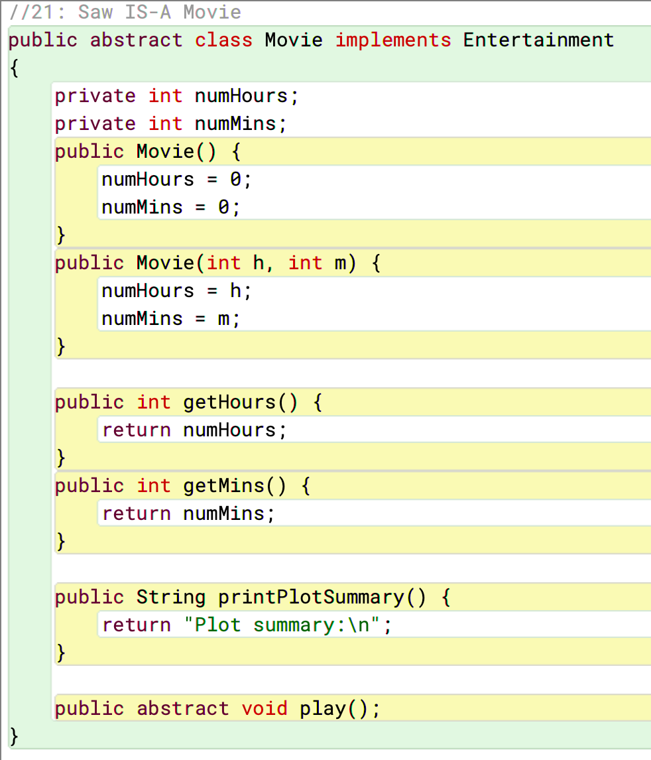Place cursor on private int numMins field
The height and width of the screenshot is (760, 651).
pyautogui.click(x=170, y=123)
